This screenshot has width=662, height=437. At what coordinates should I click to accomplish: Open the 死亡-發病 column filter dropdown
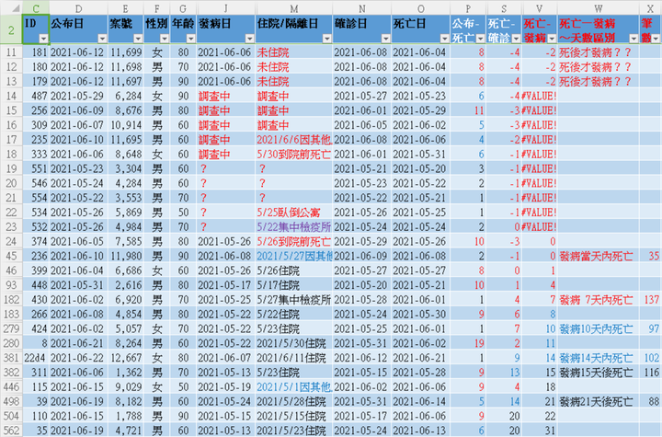[x=552, y=39]
